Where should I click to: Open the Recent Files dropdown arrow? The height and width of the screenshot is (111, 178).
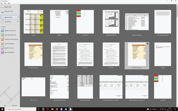coord(18,17)
